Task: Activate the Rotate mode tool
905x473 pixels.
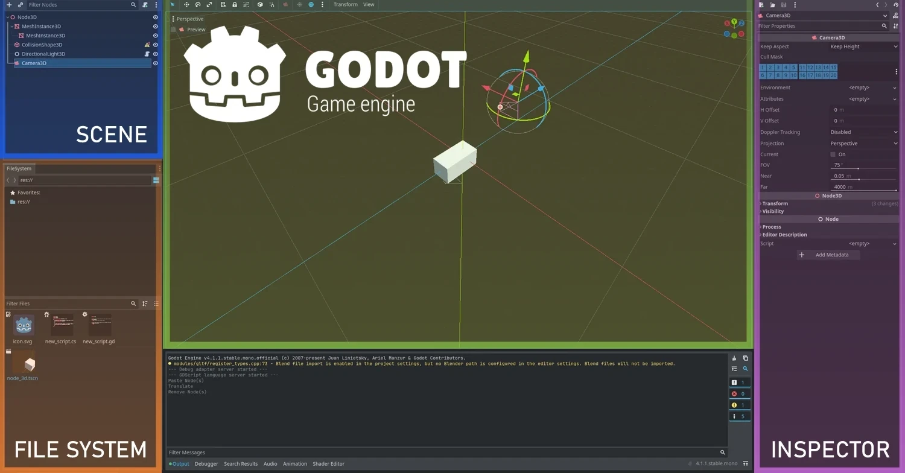Action: tap(198, 5)
